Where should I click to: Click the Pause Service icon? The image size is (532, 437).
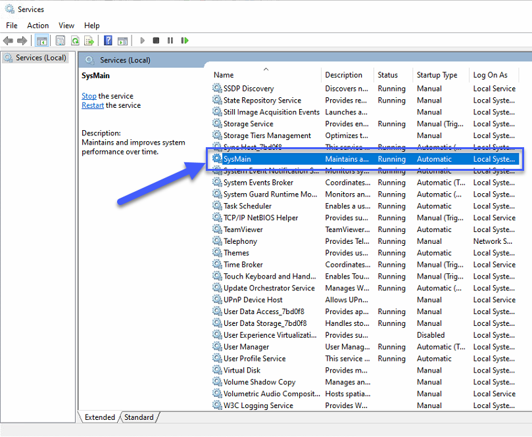pyautogui.click(x=170, y=41)
